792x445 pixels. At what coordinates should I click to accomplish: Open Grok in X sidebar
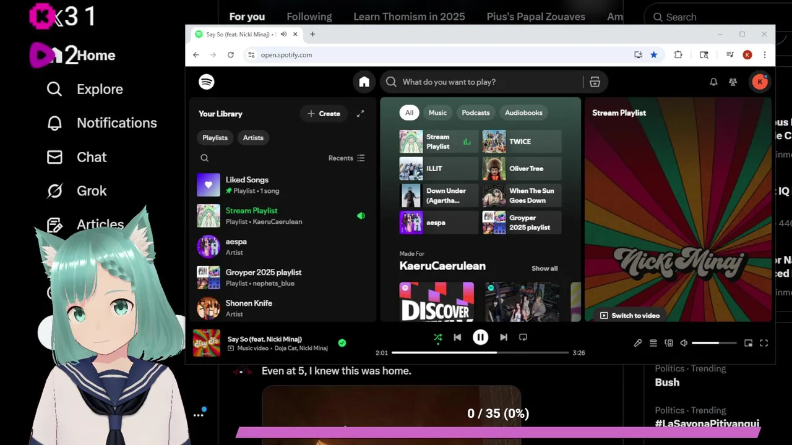(77, 191)
